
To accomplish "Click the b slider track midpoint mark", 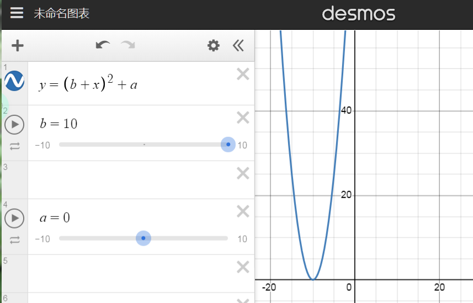I will 144,145.
